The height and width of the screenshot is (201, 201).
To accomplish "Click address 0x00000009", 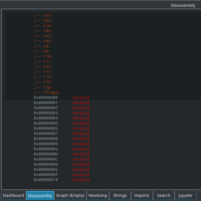I will [x=46, y=144].
